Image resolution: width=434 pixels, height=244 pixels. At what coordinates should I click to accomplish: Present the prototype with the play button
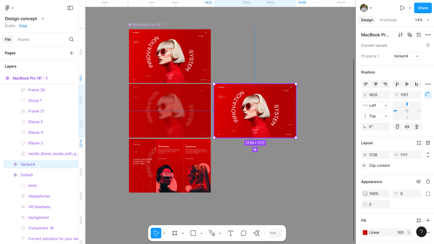point(402,8)
